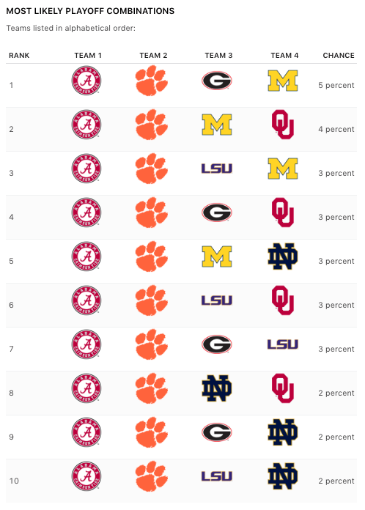
Task: Click the Oklahoma logo in rank 2 row
Action: (283, 125)
